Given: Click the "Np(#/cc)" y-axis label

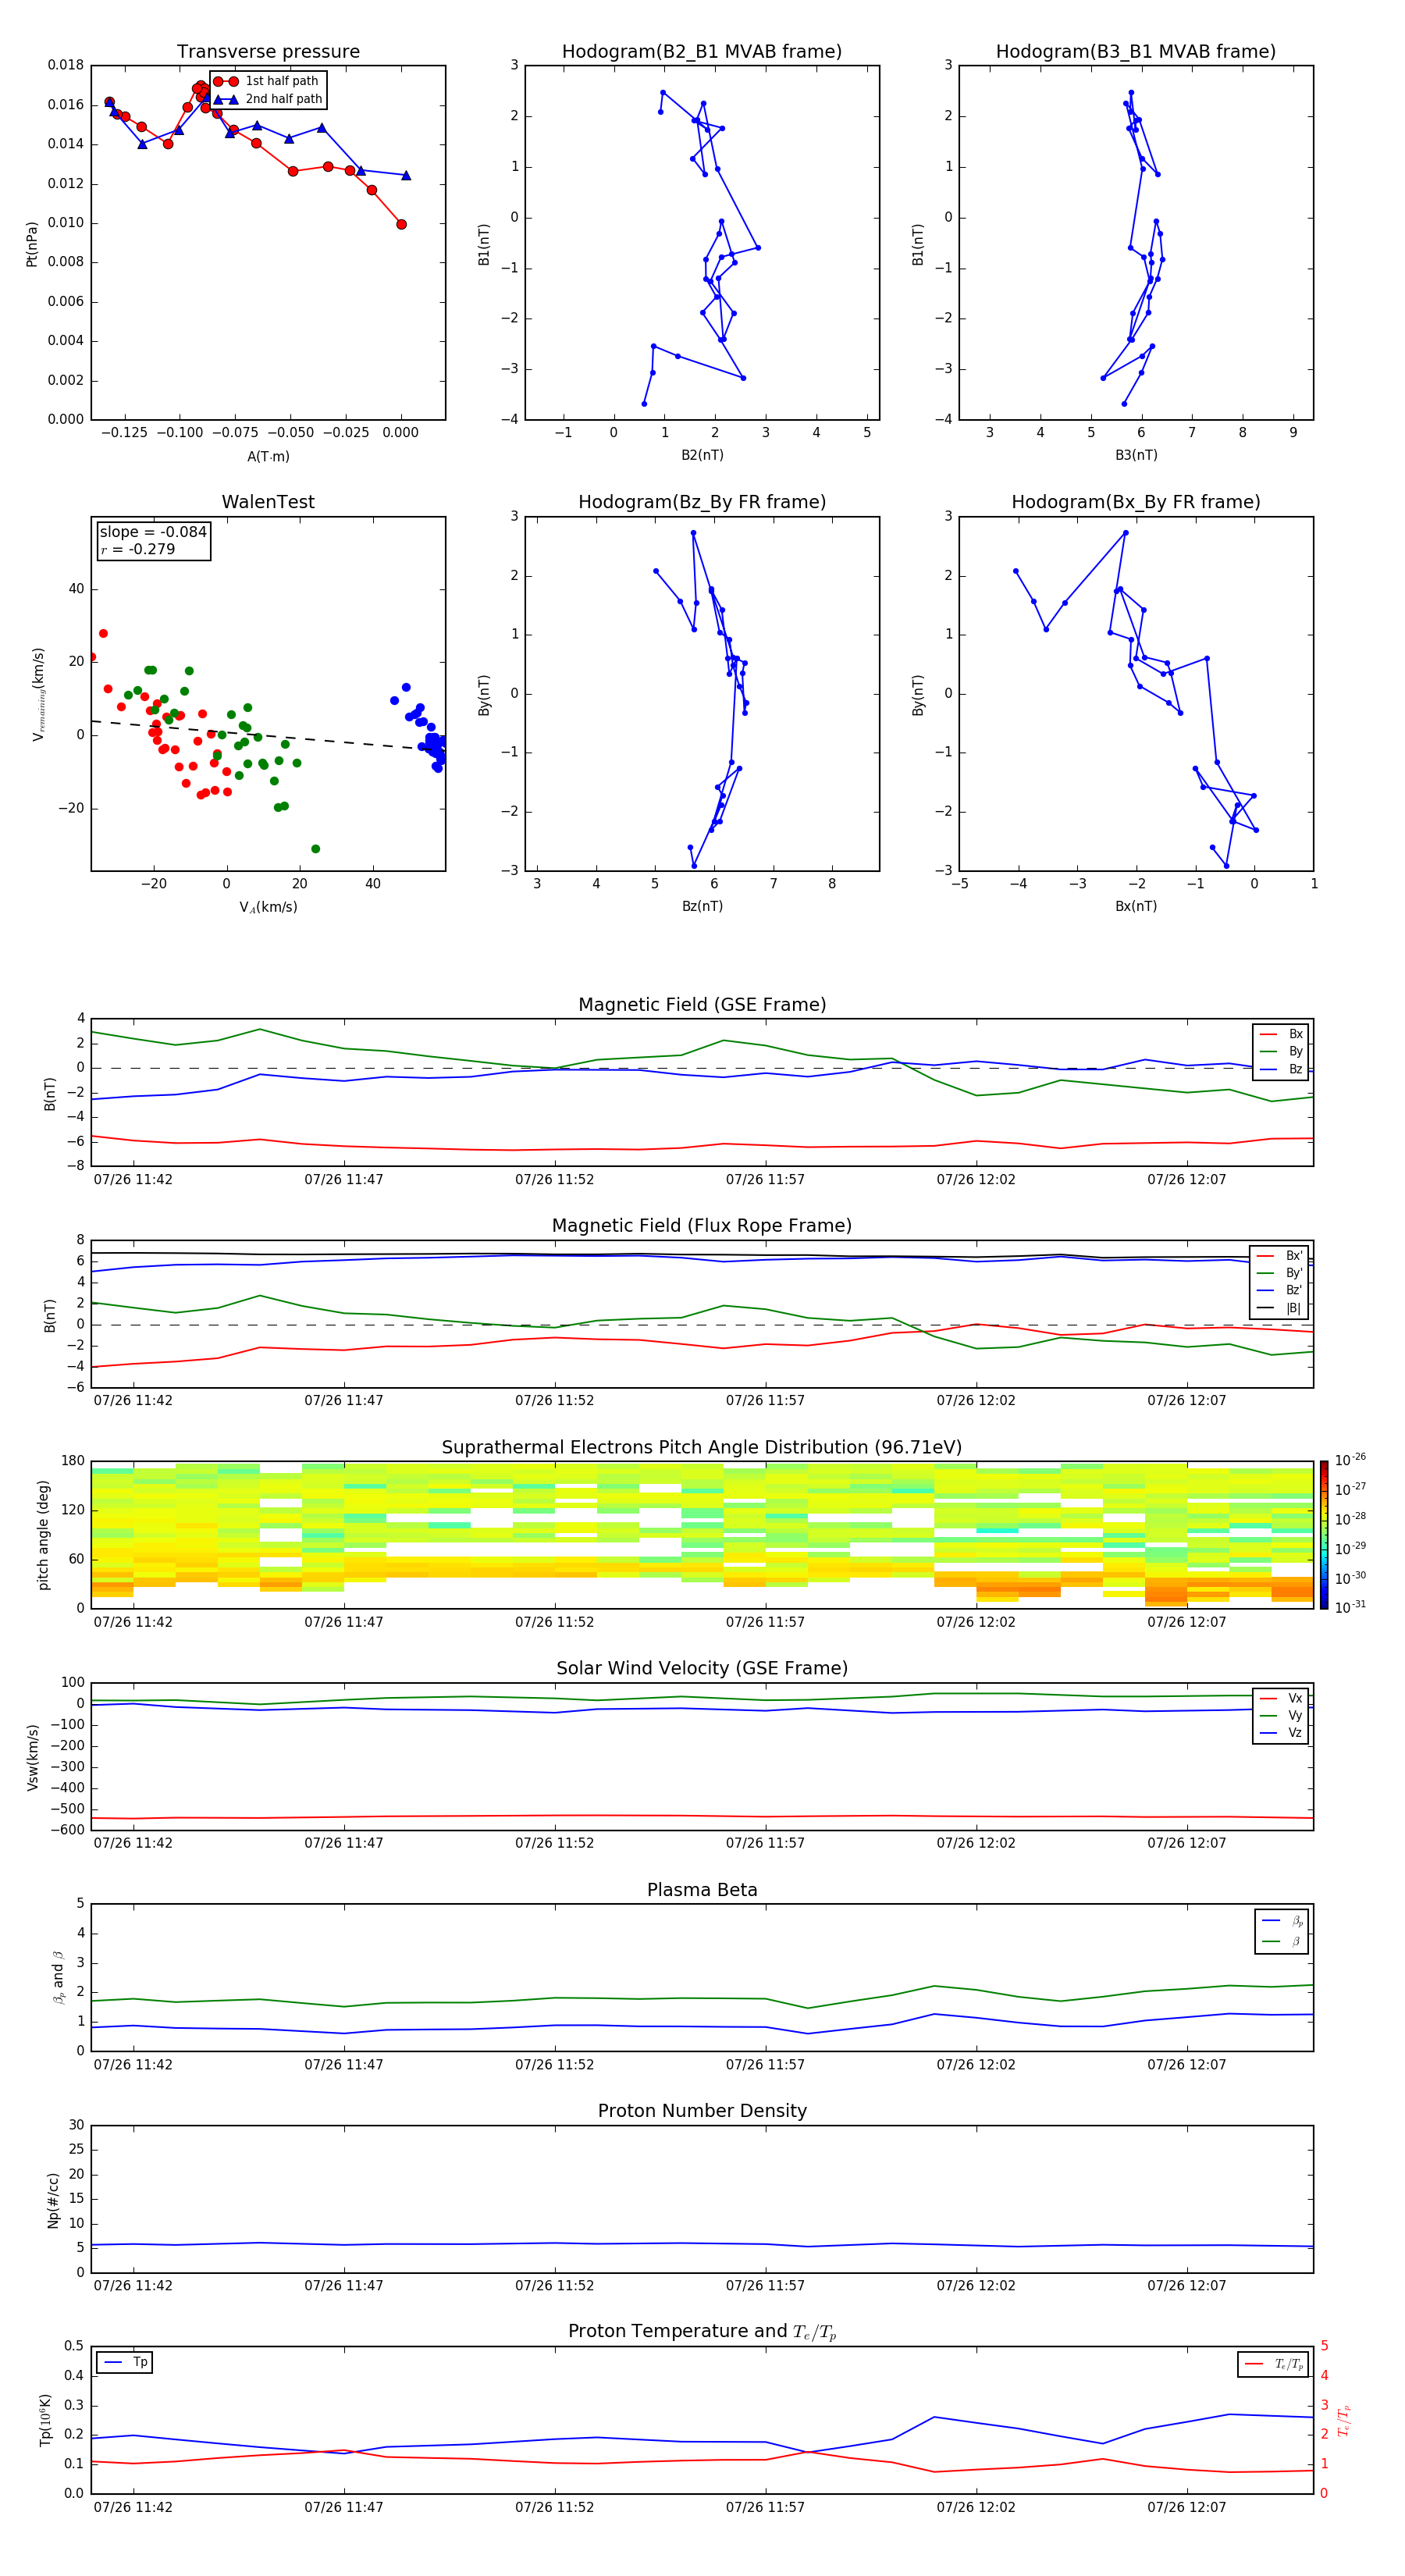Looking at the screenshot, I should click(53, 2200).
